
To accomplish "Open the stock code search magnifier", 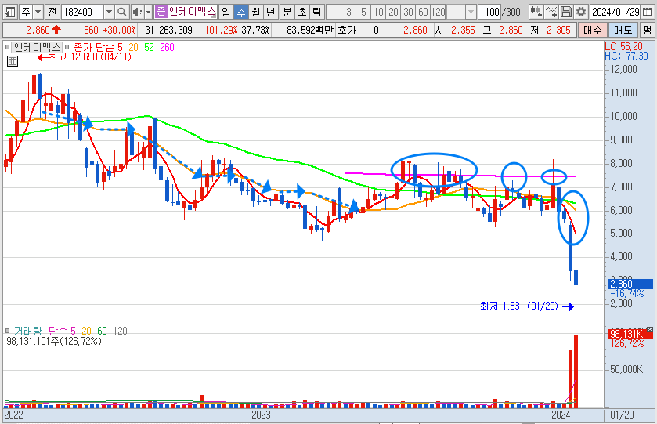I will pyautogui.click(x=121, y=12).
